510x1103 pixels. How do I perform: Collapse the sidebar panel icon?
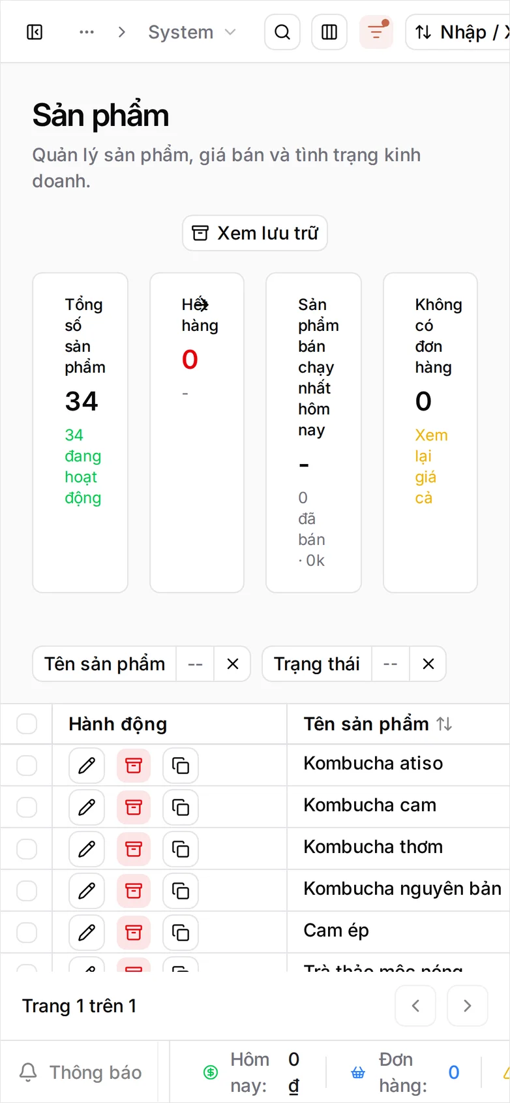[35, 32]
